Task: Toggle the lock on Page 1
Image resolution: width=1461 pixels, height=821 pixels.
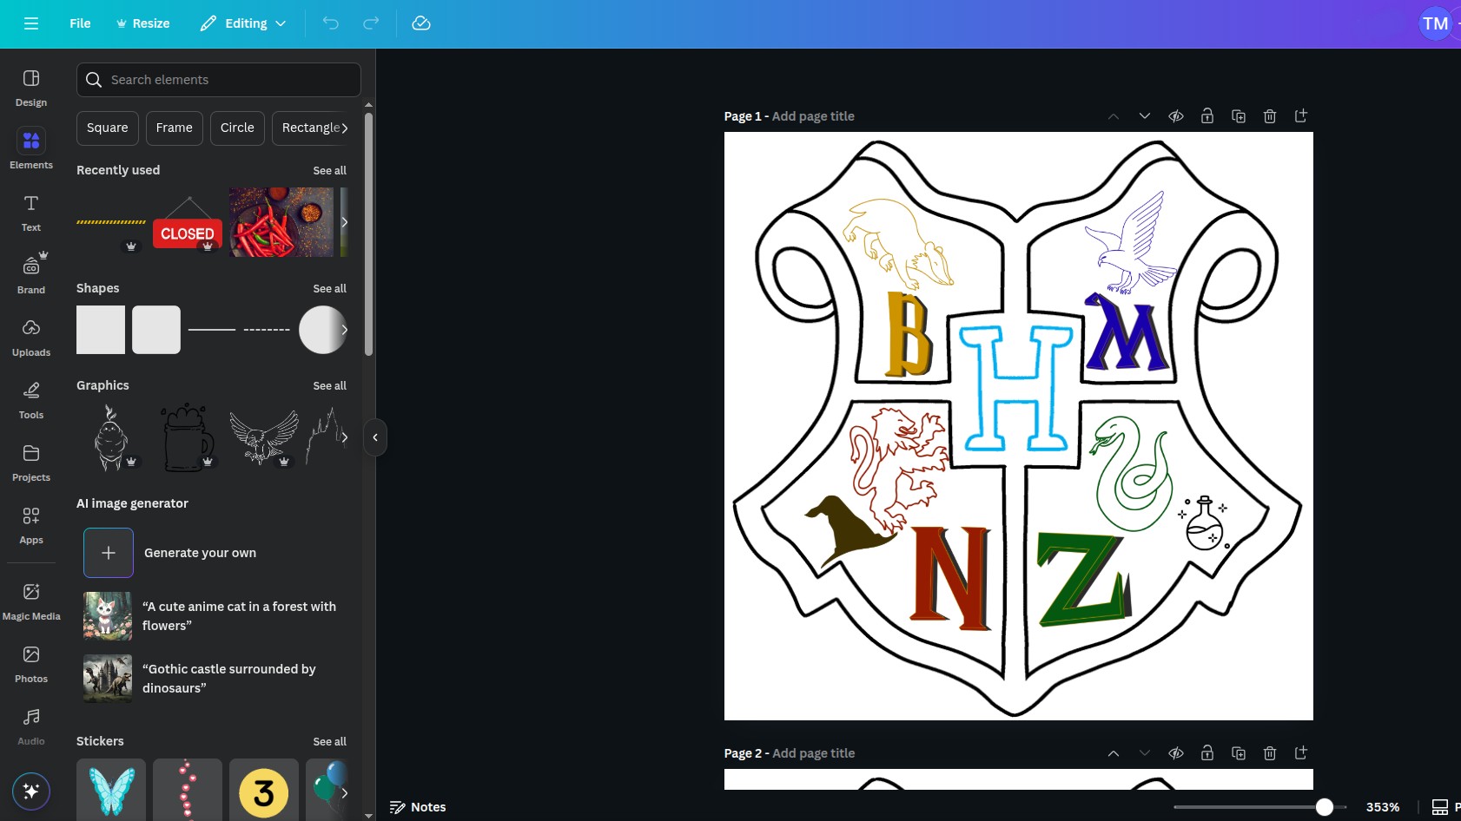Action: [x=1207, y=116]
